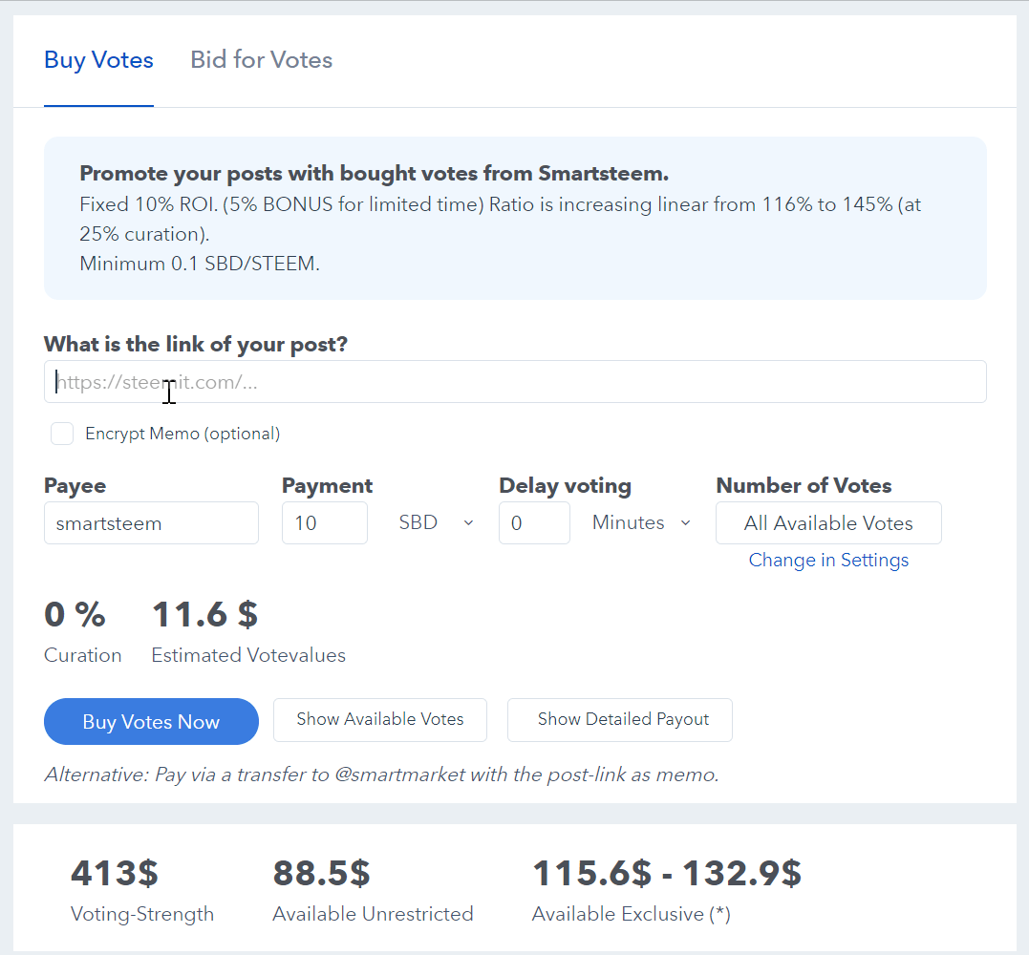Show Available Votes list
The height and width of the screenshot is (955, 1029).
point(380,720)
